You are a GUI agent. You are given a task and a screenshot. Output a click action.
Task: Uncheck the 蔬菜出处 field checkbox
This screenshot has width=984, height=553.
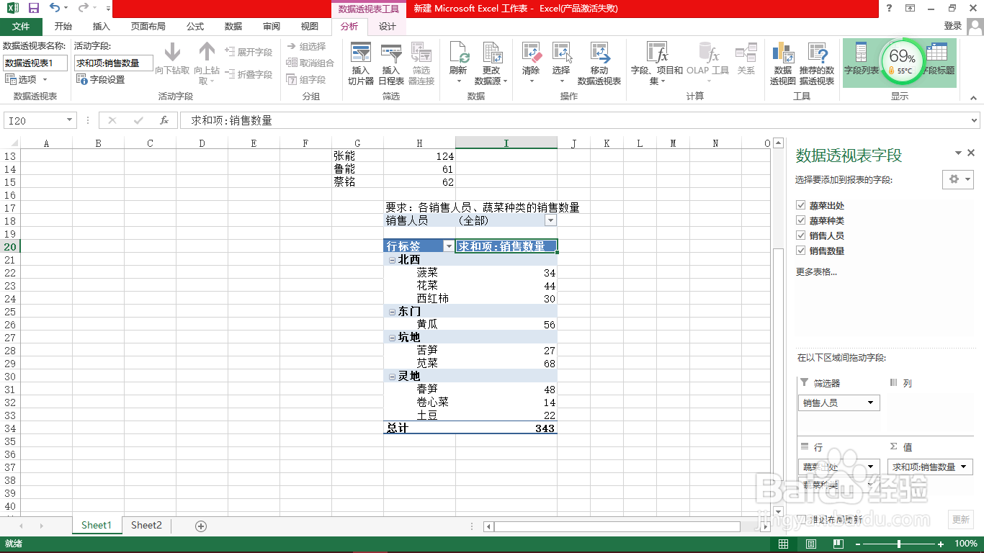coord(801,204)
